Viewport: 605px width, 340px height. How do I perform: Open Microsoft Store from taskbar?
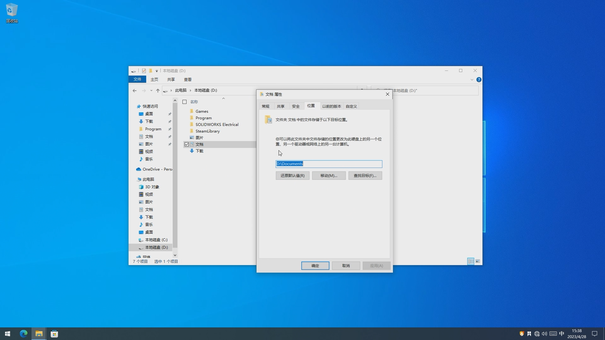[54, 334]
